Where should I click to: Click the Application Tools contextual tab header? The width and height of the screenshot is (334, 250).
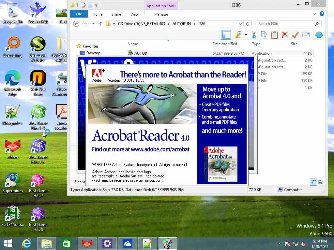(x=161, y=6)
